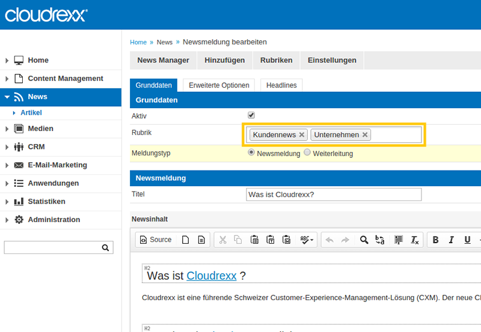The width and height of the screenshot is (481, 332).
Task: Click the Content Management page icon
Action: click(19, 79)
